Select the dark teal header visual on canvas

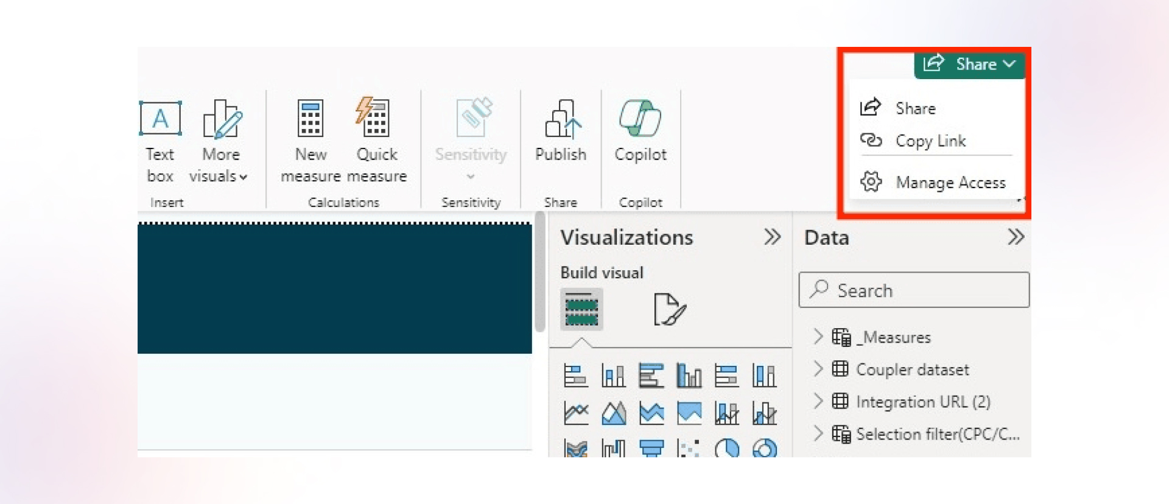[334, 289]
